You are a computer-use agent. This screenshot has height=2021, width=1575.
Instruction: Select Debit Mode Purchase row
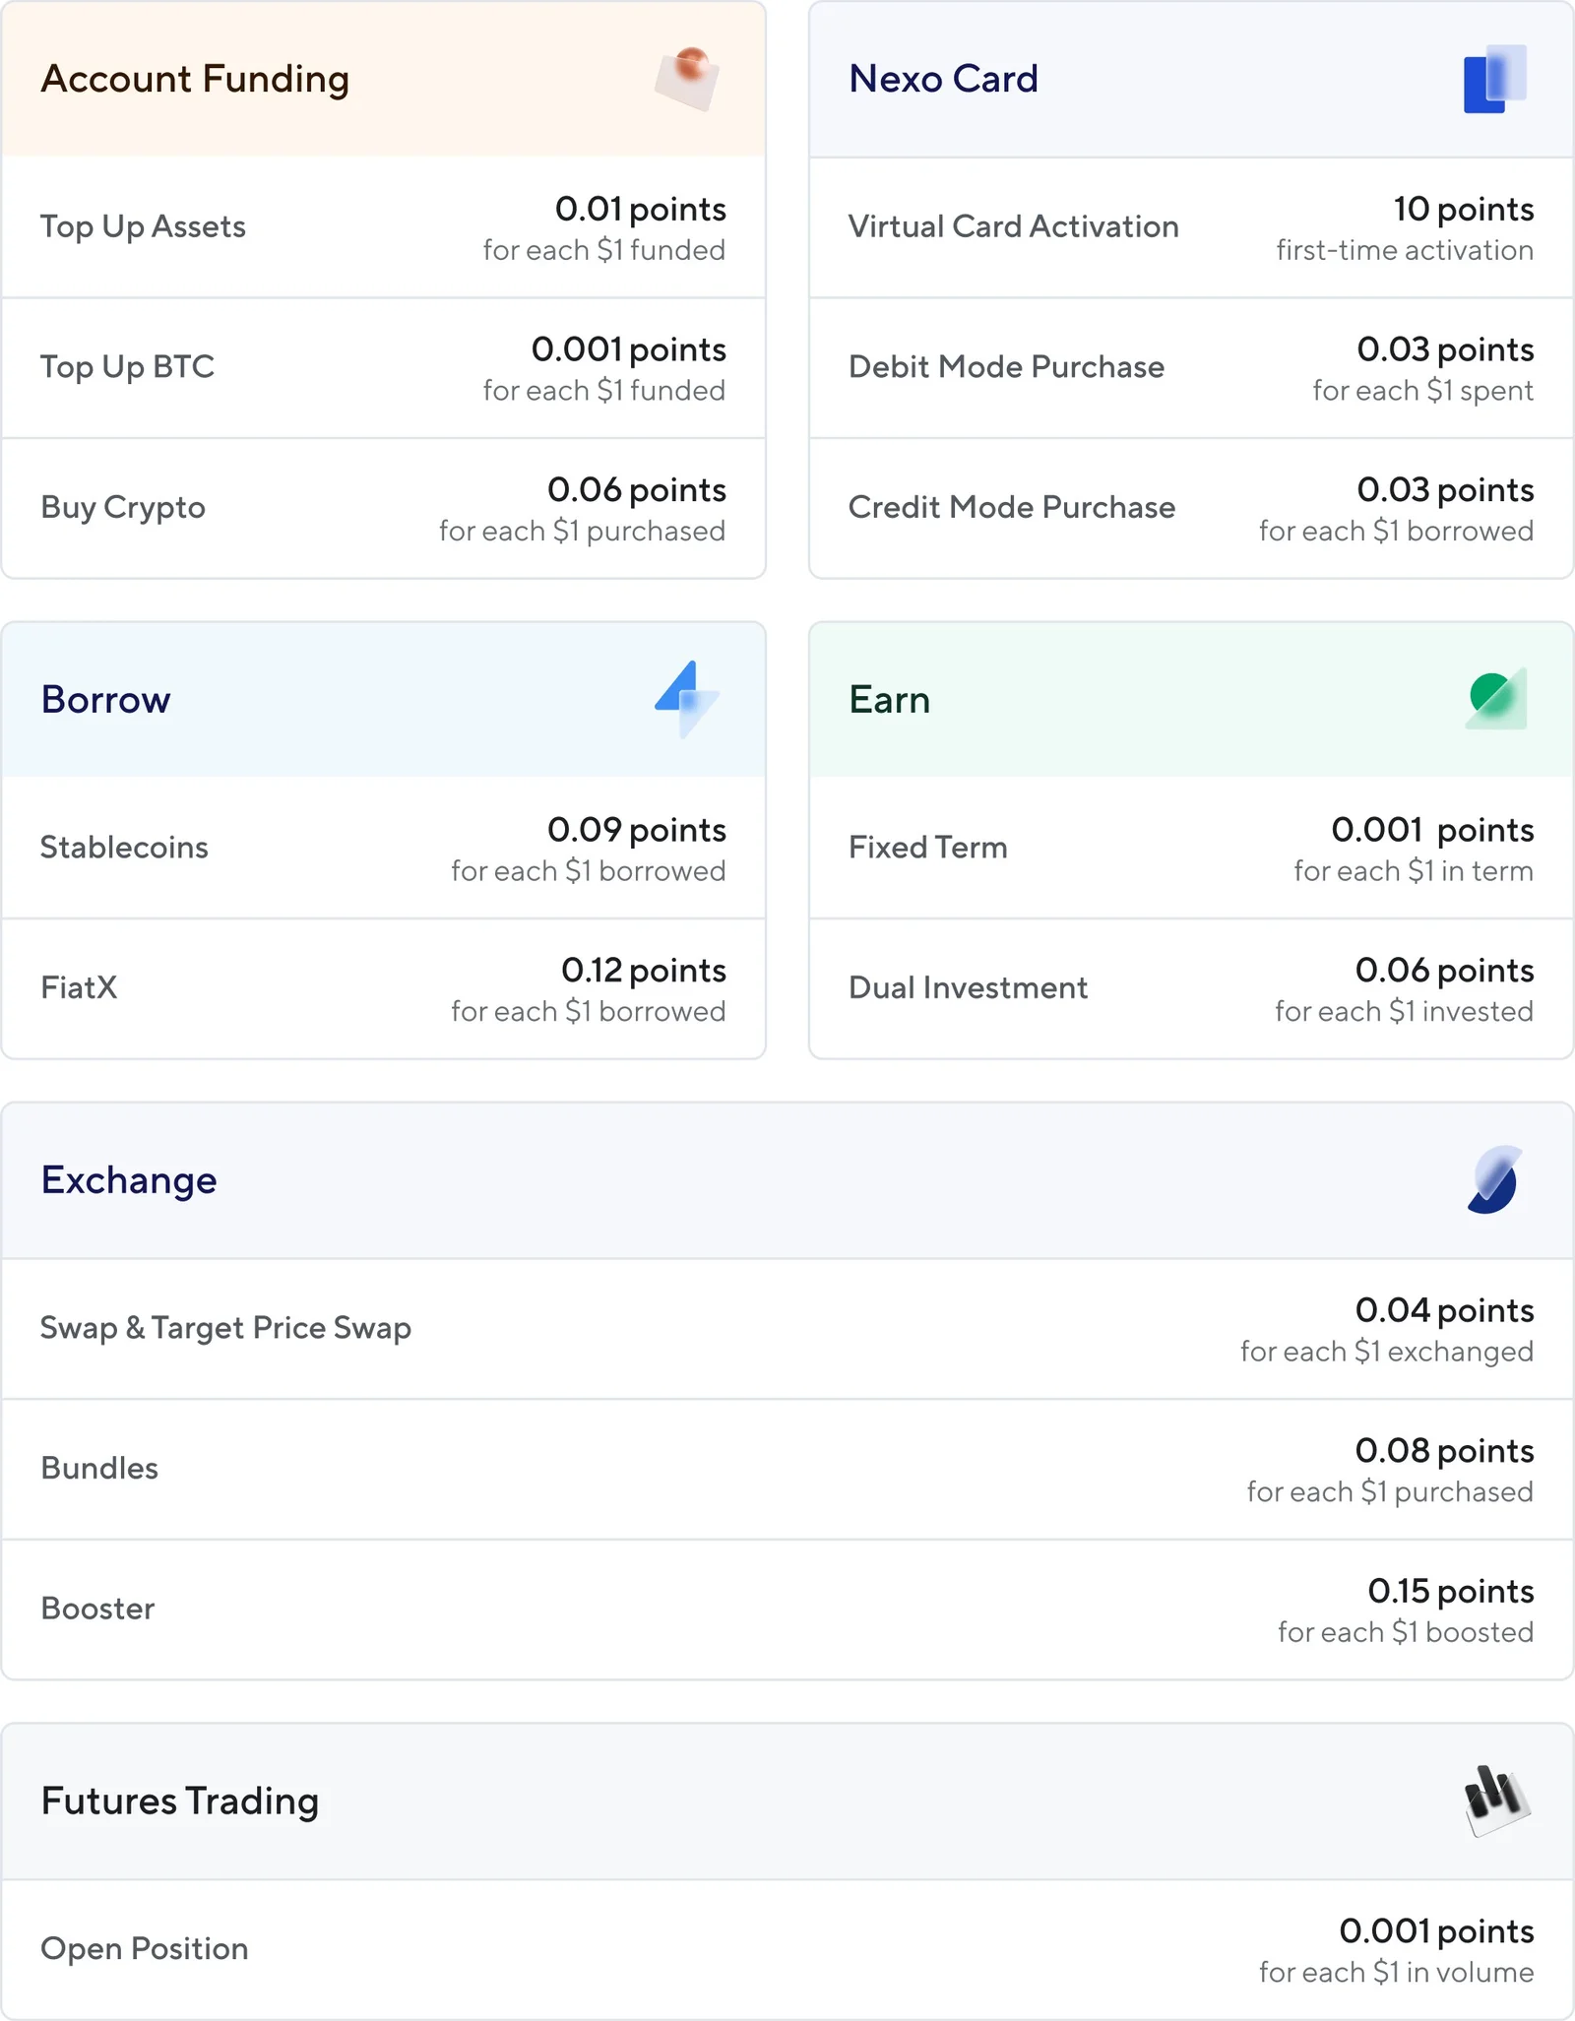(1191, 368)
